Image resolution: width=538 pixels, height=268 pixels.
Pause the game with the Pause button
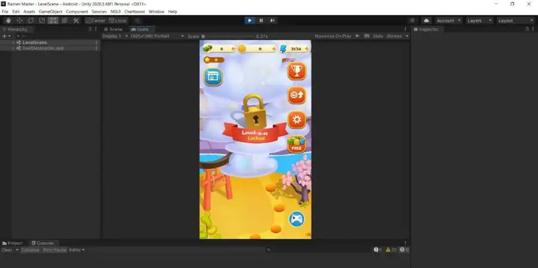(261, 20)
